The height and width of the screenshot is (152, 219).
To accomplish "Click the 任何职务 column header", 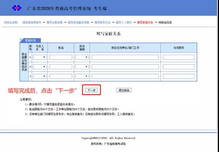I will tap(179, 48).
